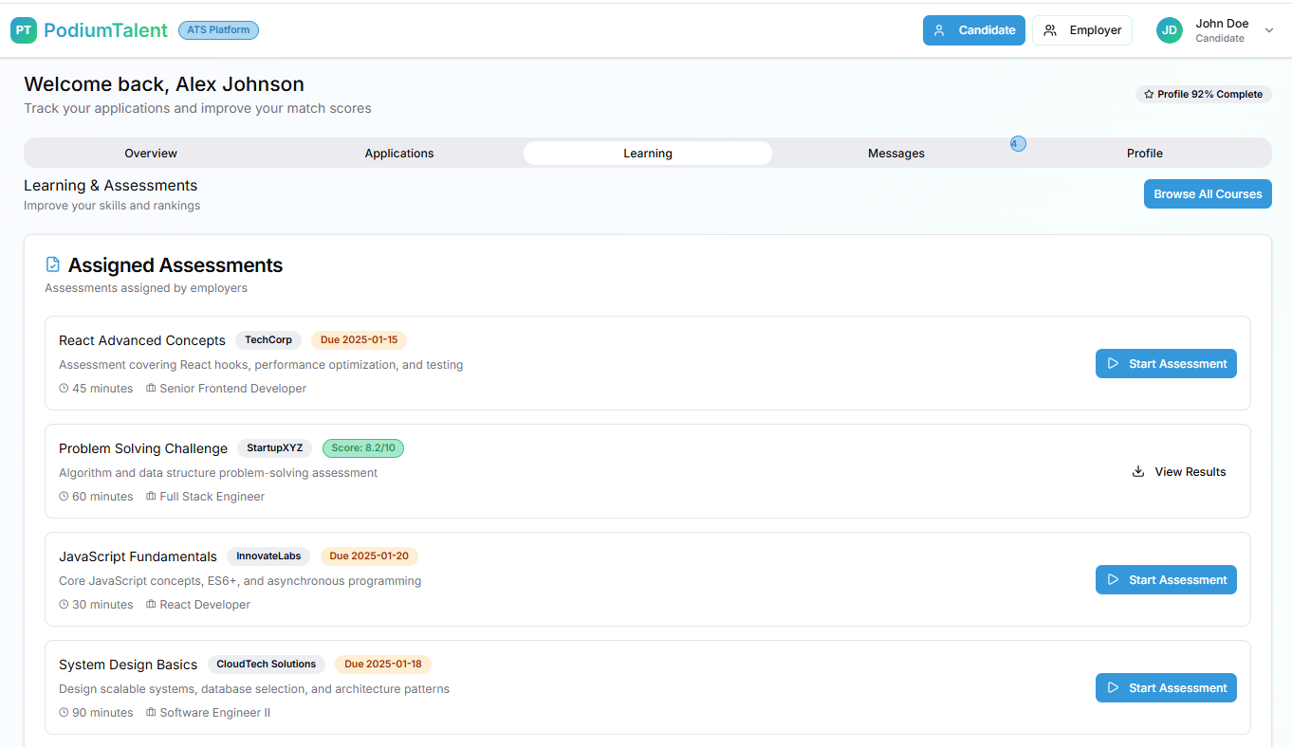Viewport: 1292px width, 747px height.
Task: Click the PT PodiumTalent logo icon
Action: tap(24, 30)
